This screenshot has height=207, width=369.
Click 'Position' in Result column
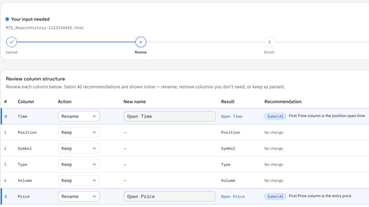click(x=230, y=132)
